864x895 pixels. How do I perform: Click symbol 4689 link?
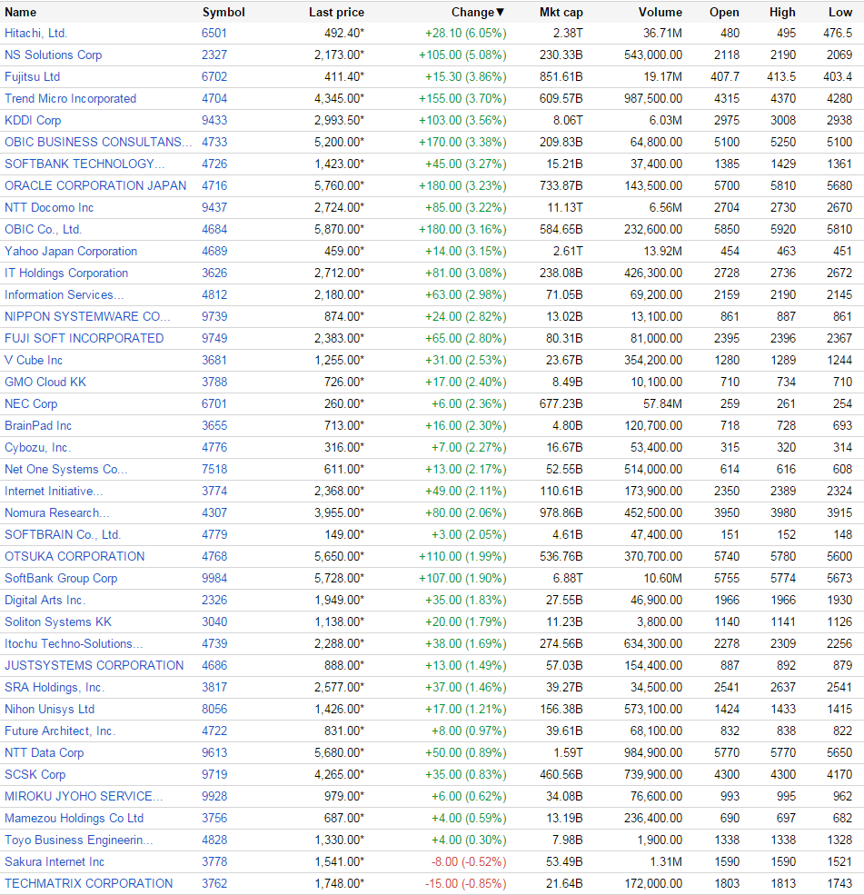214,251
